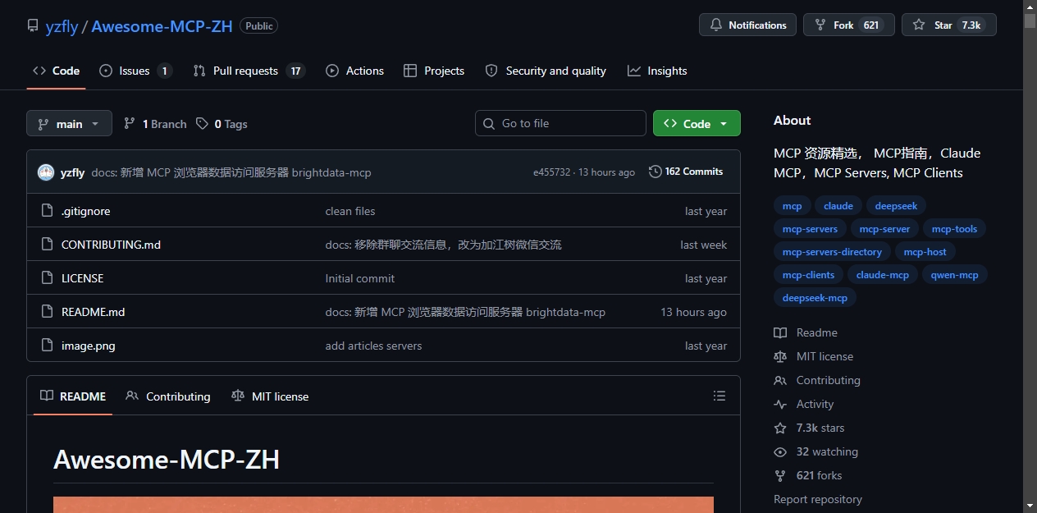The width and height of the screenshot is (1037, 513).
Task: Select the README tab in file viewer
Action: 73,396
